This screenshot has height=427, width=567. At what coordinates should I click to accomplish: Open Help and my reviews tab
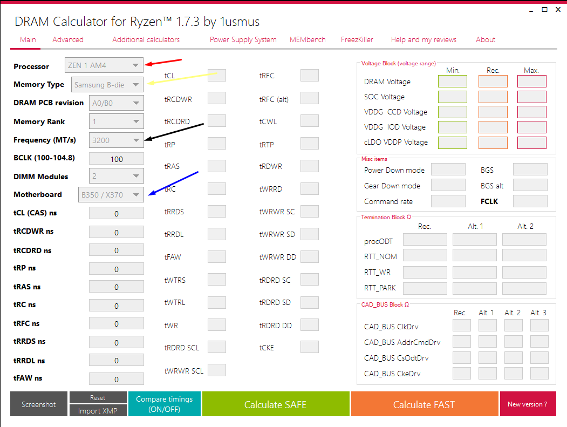pyautogui.click(x=423, y=40)
